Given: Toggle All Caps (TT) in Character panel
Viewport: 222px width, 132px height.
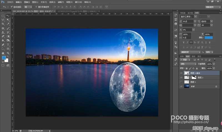Looking at the screenshot, I should point(191,43).
